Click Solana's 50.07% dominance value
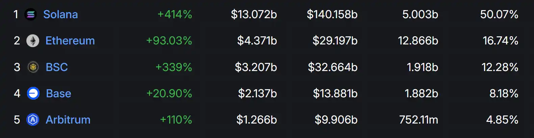The image size is (534, 138). point(499,14)
